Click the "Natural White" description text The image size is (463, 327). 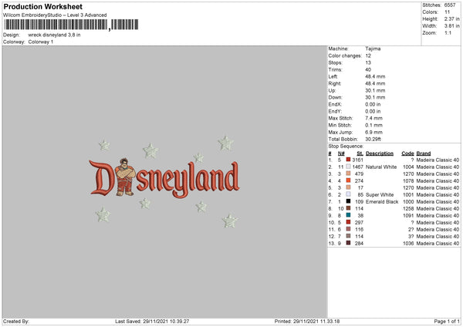pyautogui.click(x=381, y=167)
